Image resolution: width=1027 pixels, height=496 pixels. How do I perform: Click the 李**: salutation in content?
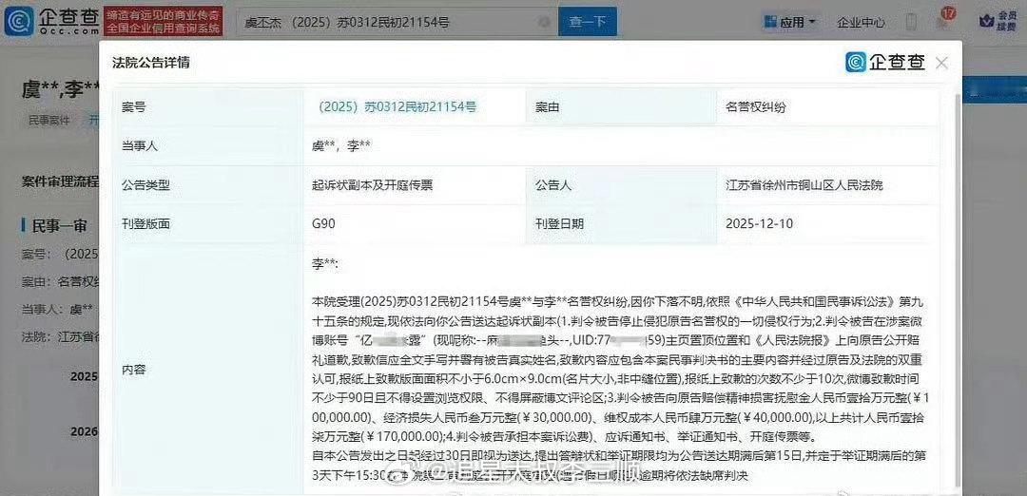click(x=325, y=264)
